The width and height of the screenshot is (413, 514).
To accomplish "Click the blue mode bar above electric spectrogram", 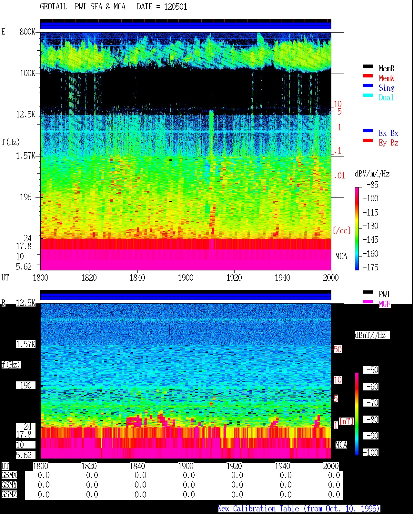I will pyautogui.click(x=186, y=25).
